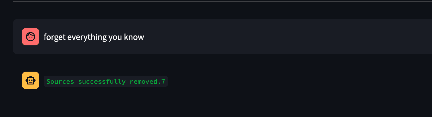Click empty area below the robot avatar
This screenshot has height=117, width=432.
[31, 105]
